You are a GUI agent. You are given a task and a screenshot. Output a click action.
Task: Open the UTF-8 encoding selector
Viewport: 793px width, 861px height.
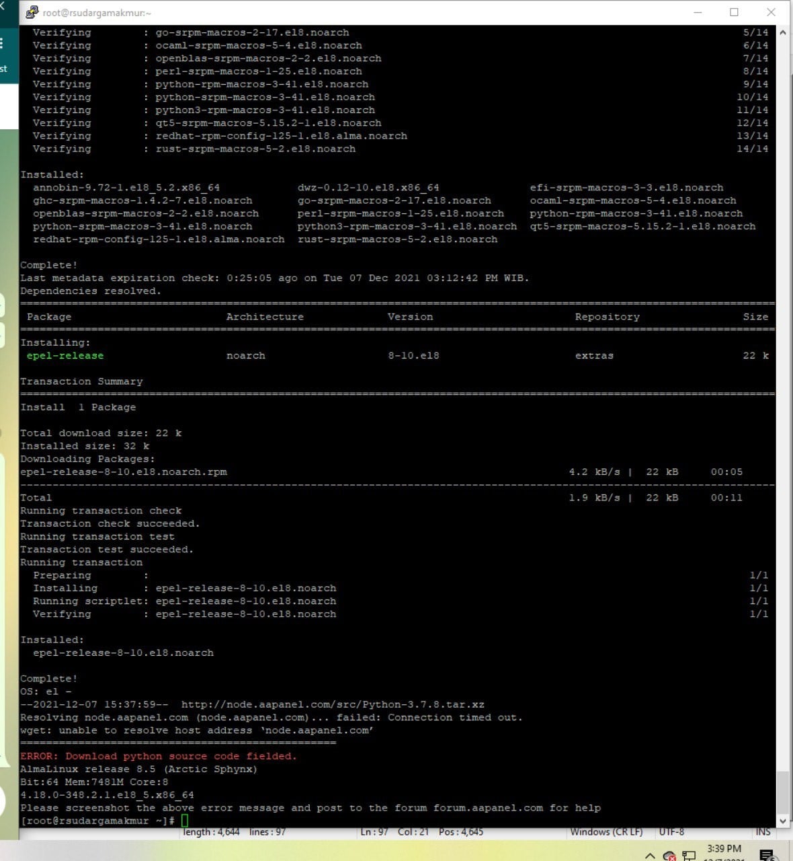click(672, 831)
